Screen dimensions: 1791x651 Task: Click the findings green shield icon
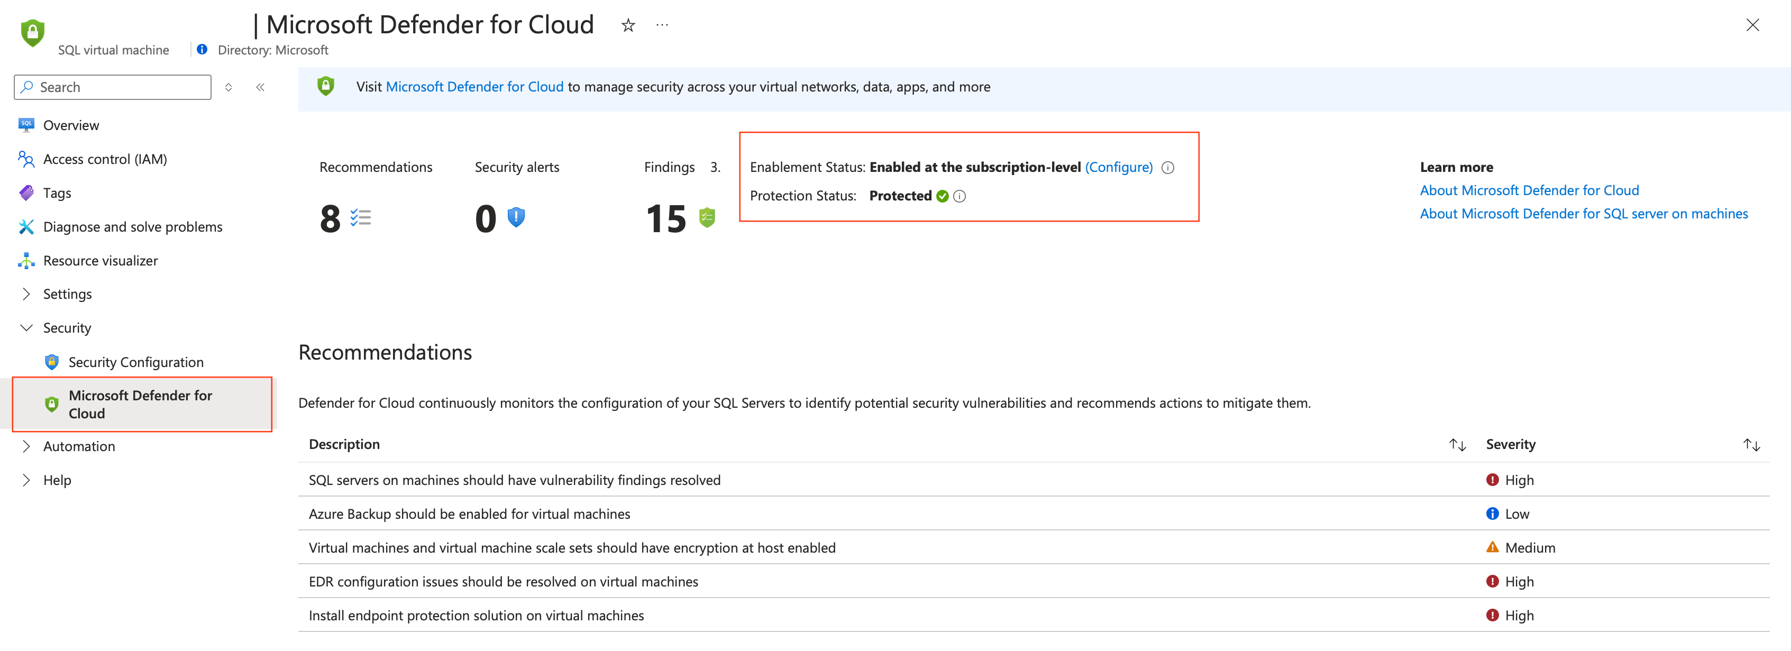(706, 218)
